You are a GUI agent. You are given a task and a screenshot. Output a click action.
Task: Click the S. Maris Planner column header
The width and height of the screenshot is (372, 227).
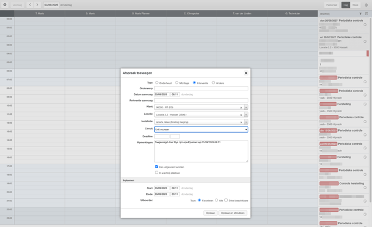coord(141,13)
